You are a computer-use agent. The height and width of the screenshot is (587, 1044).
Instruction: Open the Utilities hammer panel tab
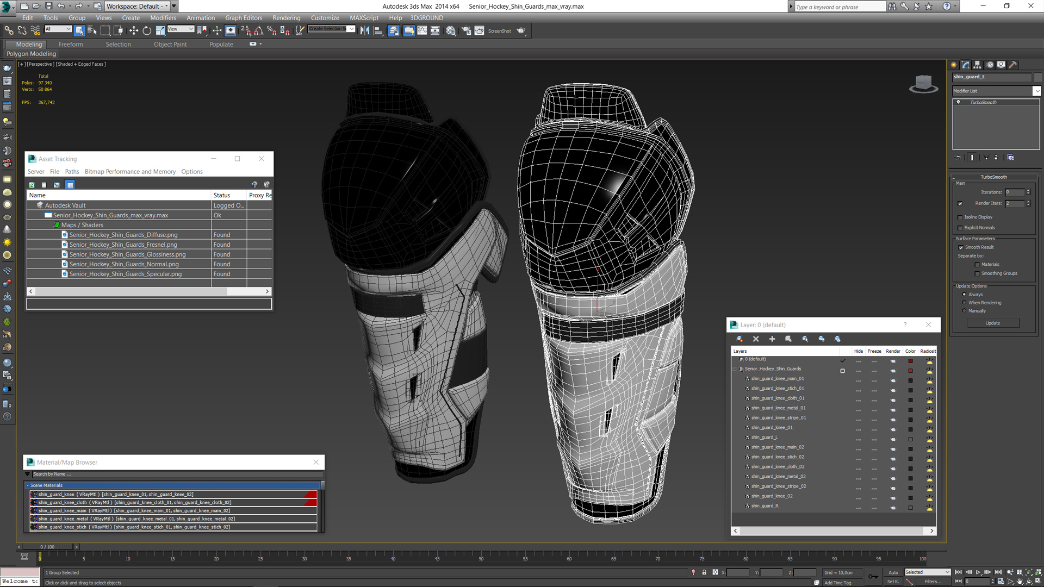point(1013,65)
